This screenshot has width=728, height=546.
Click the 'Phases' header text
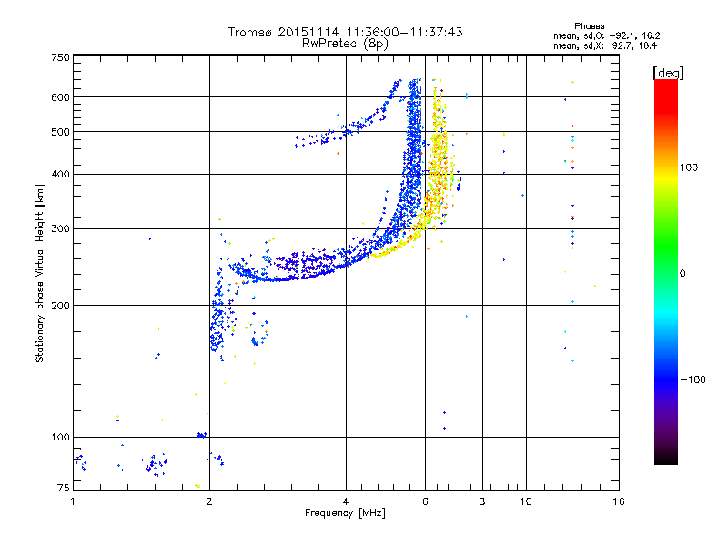click(589, 26)
